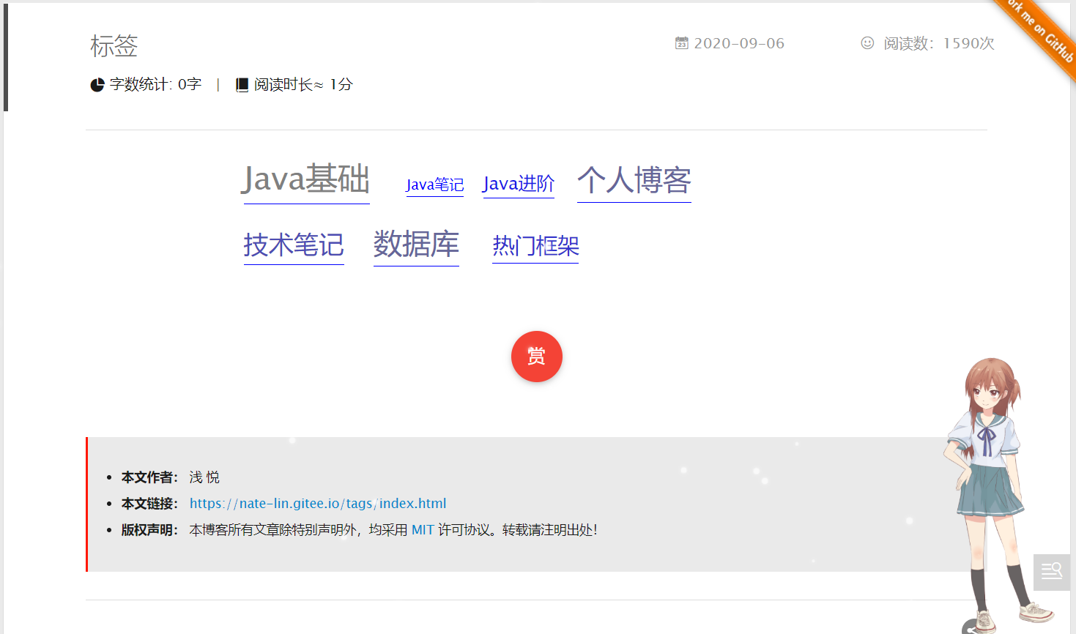Click the smiley face icon near 阅读数
The width and height of the screenshot is (1076, 634).
click(867, 43)
